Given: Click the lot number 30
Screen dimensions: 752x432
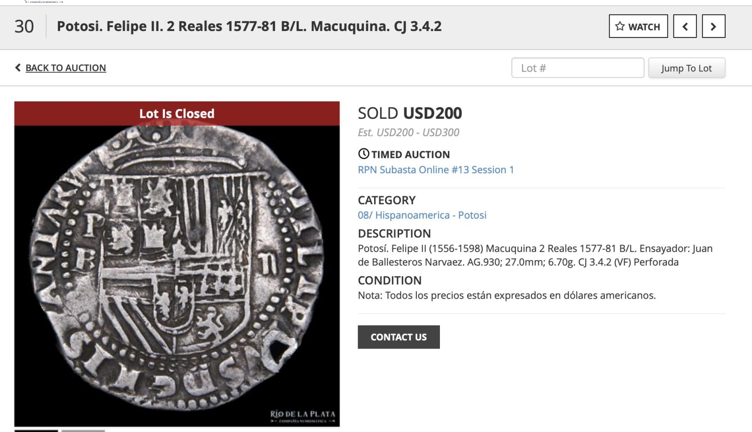Looking at the screenshot, I should coord(24,26).
